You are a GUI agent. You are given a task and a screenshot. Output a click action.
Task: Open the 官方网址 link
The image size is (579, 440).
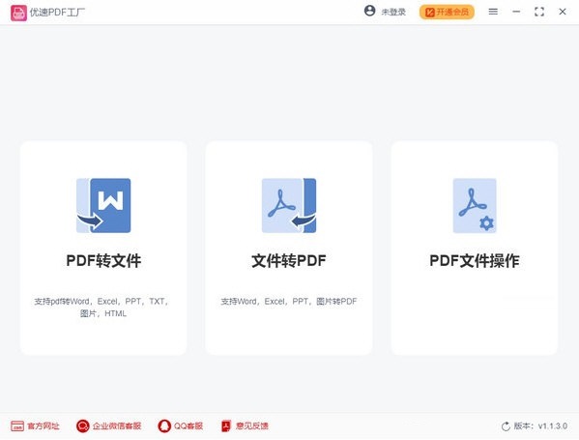pos(43,425)
